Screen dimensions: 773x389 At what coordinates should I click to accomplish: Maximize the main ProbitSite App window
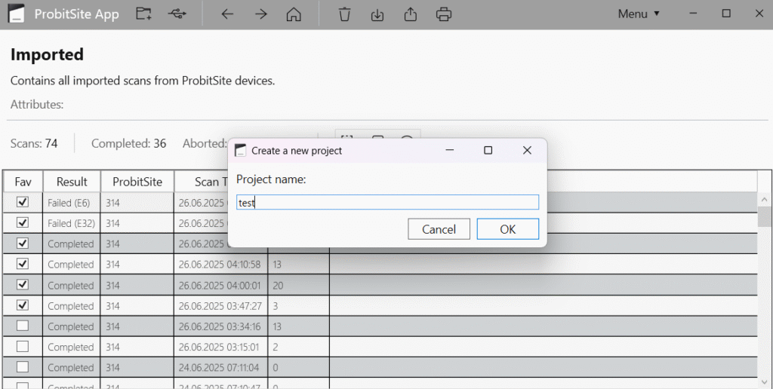click(726, 14)
